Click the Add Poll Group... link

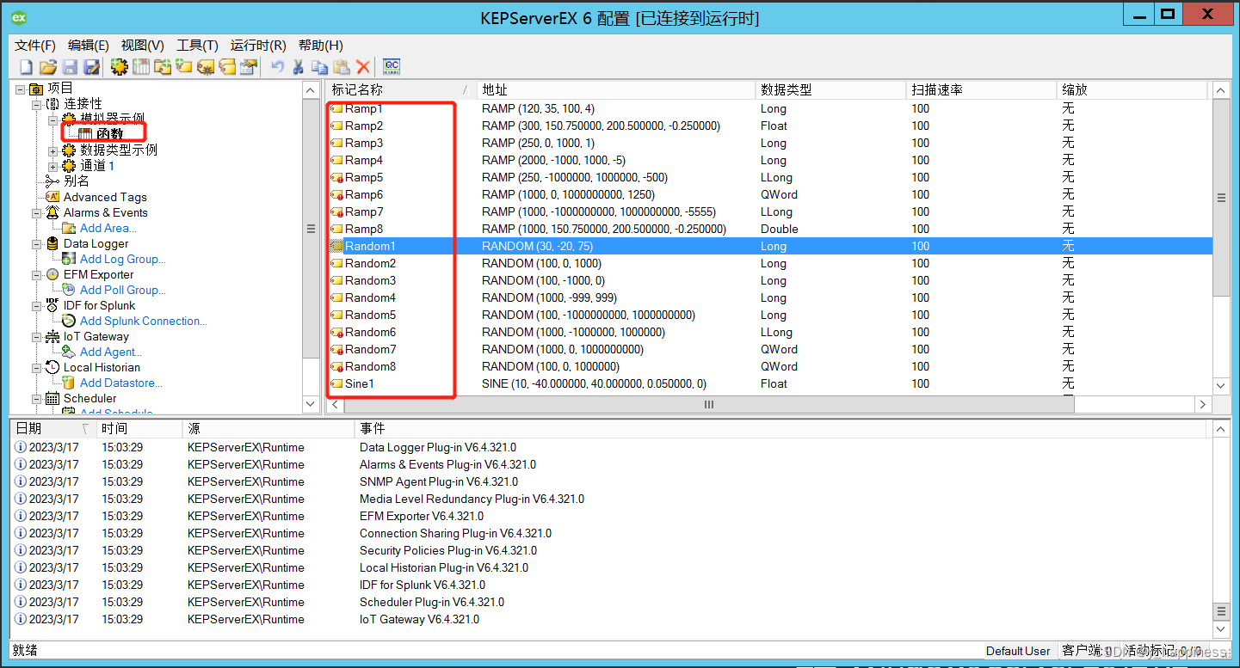[123, 290]
